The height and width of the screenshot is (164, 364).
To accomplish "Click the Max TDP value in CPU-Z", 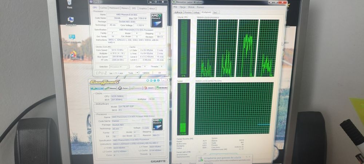I will (x=143, y=18).
